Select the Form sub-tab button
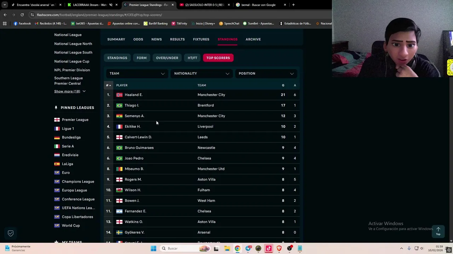This screenshot has height=254, width=453. [x=142, y=58]
